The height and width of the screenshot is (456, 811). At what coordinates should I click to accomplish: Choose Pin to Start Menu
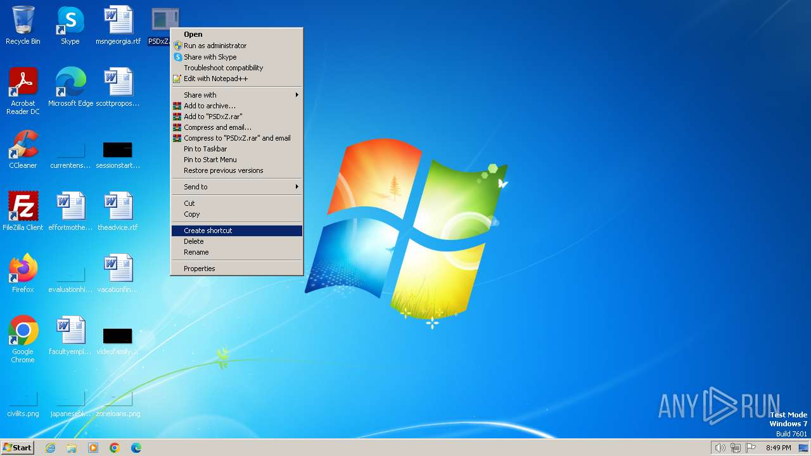[x=237, y=160]
